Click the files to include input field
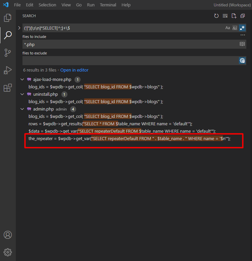Viewport: 252px width, 261px height. click(x=129, y=44)
